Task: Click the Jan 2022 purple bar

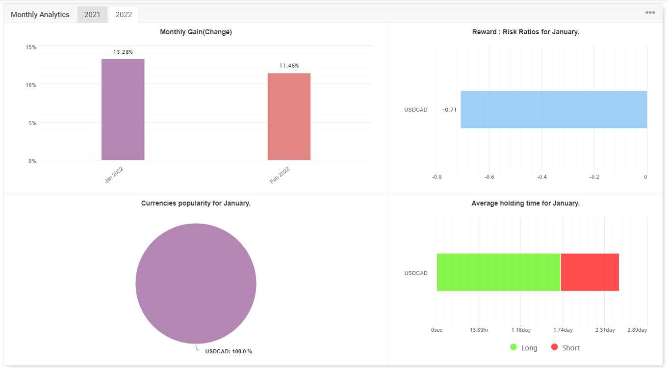Action: [x=123, y=110]
